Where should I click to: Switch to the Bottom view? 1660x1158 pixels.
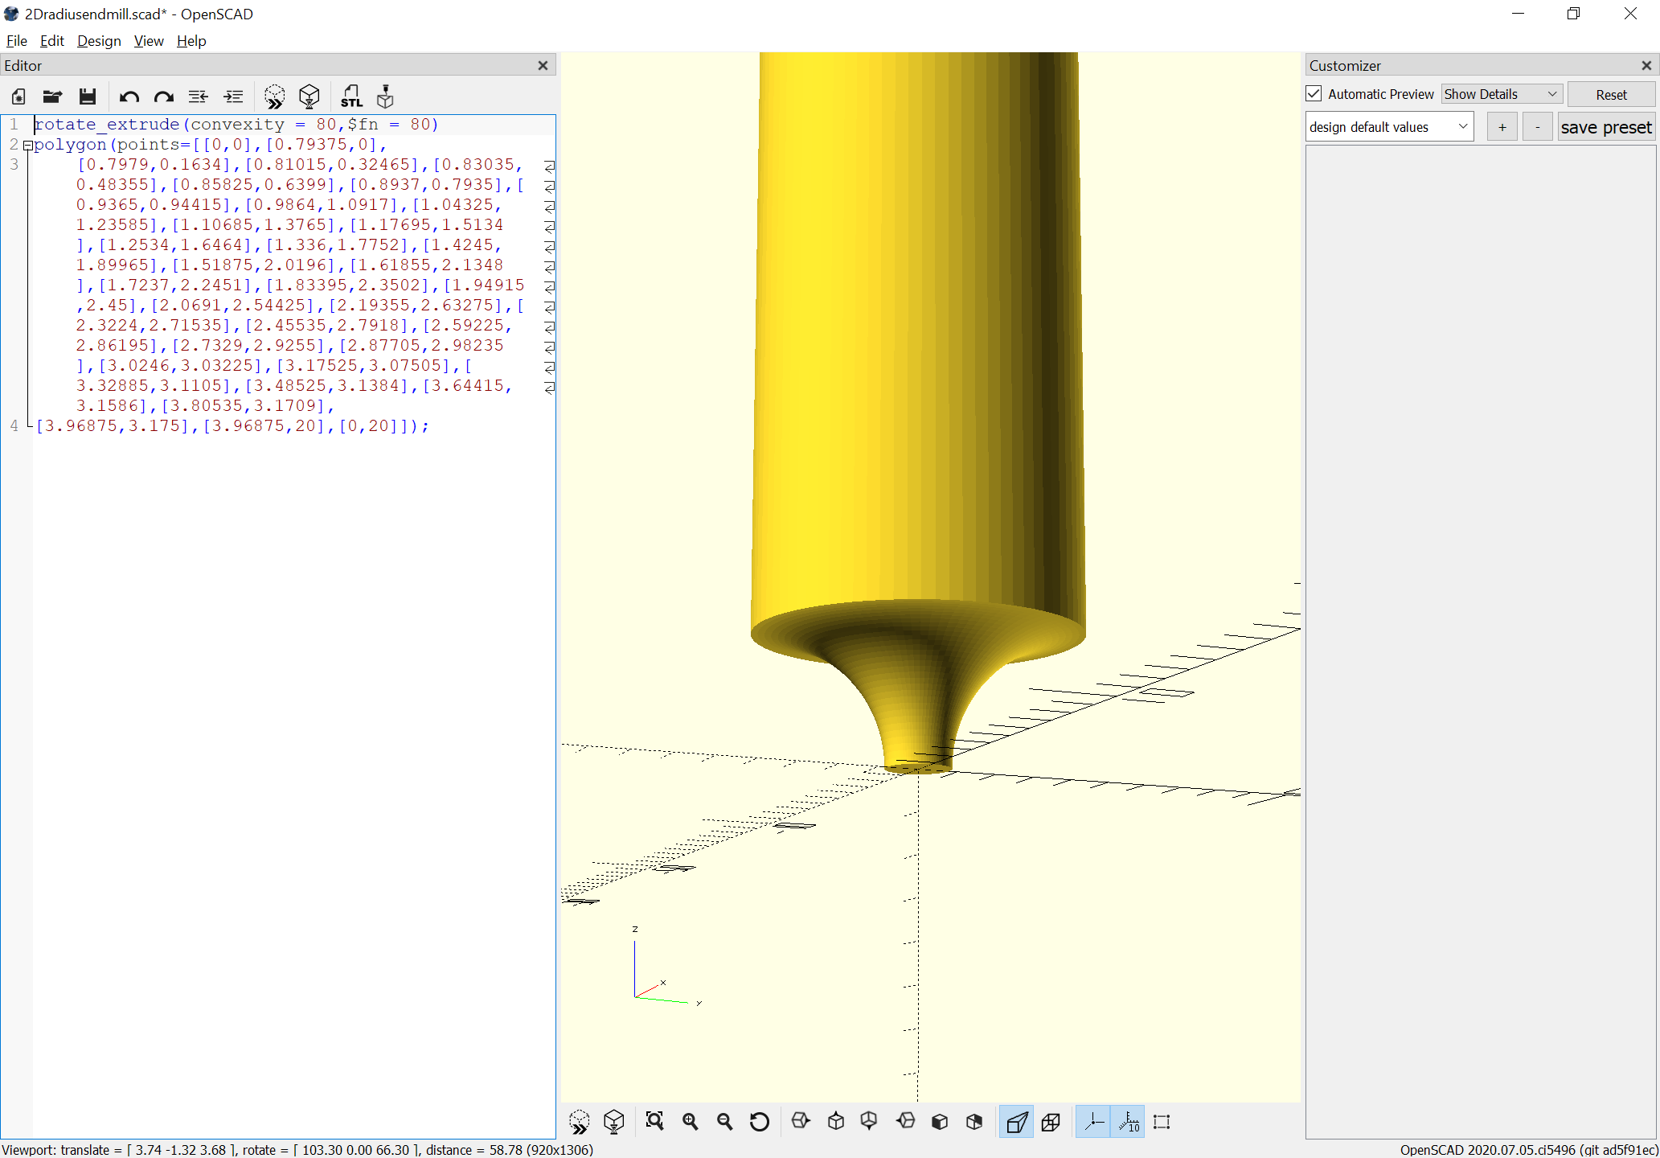[x=869, y=1122]
